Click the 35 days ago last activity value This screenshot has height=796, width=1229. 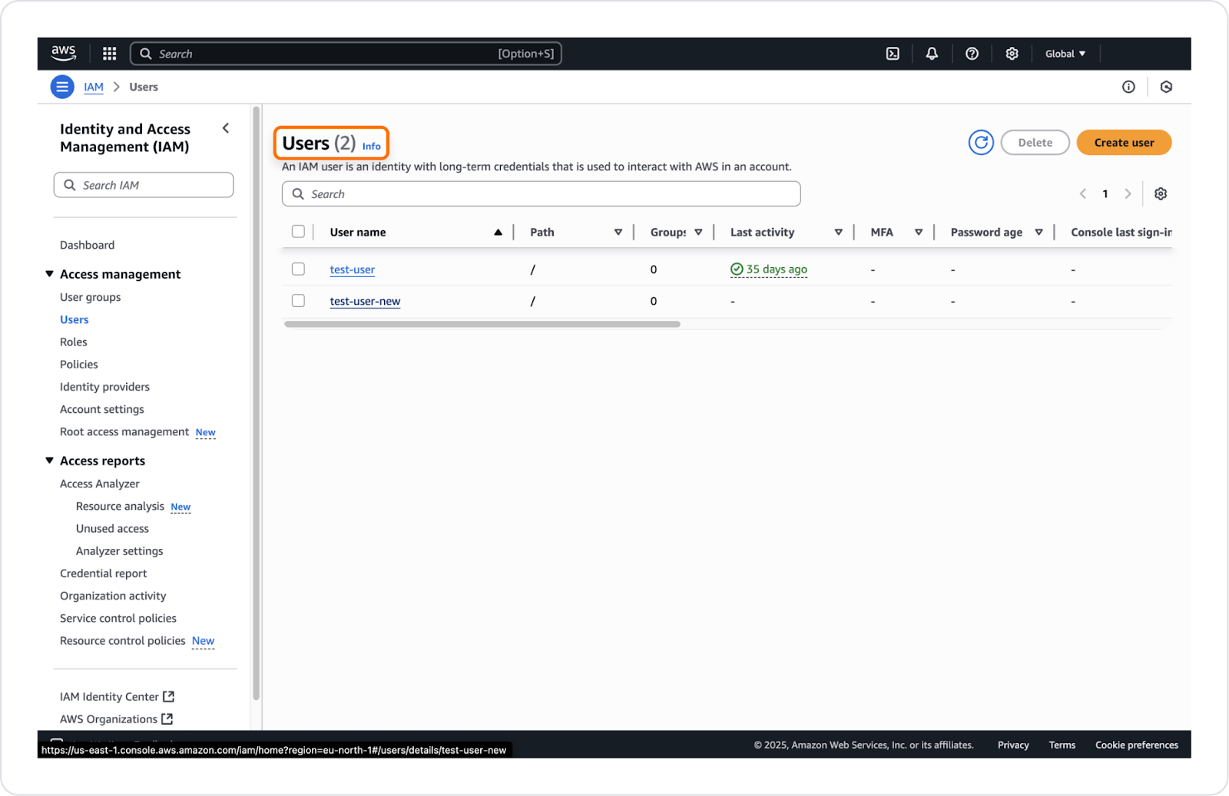coord(777,269)
